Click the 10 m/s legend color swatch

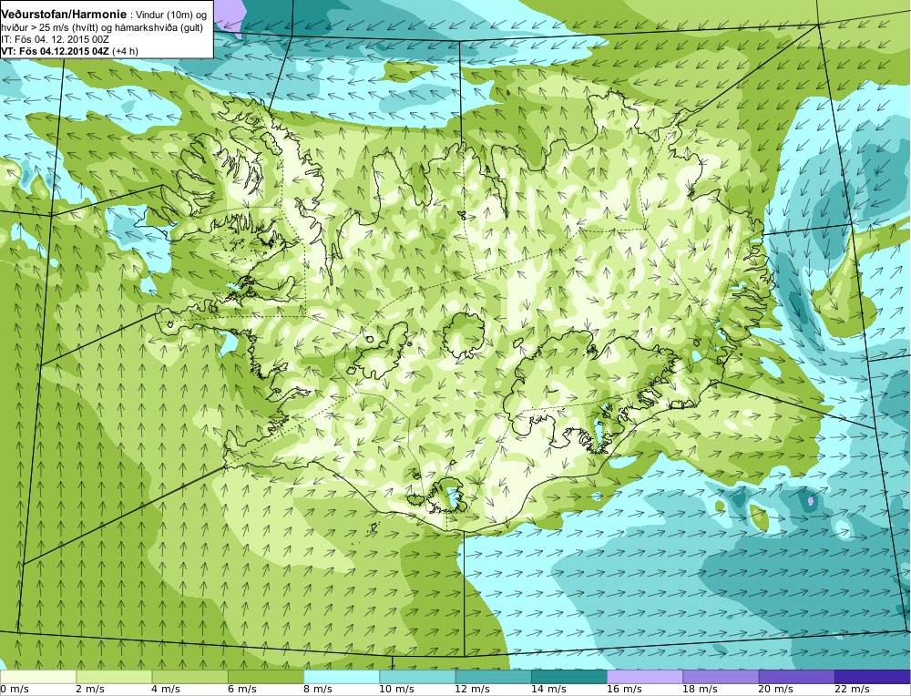417,678
